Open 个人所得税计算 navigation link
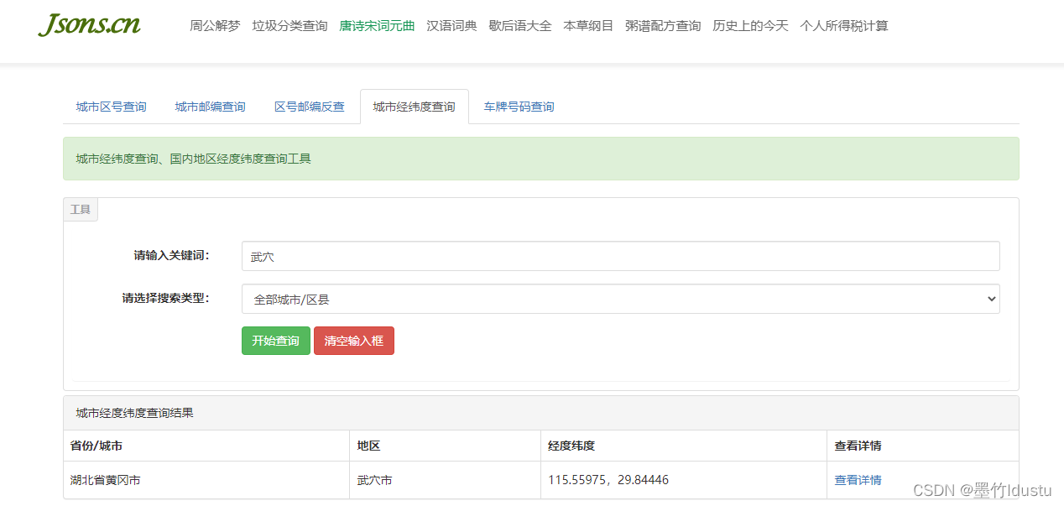1064x506 pixels. click(844, 26)
